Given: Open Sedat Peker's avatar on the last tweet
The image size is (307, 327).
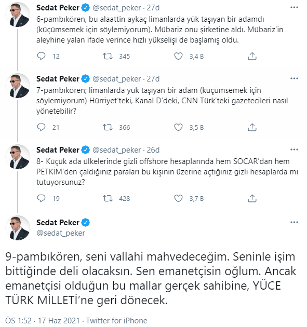Looking at the screenshot, I should pos(18,228).
